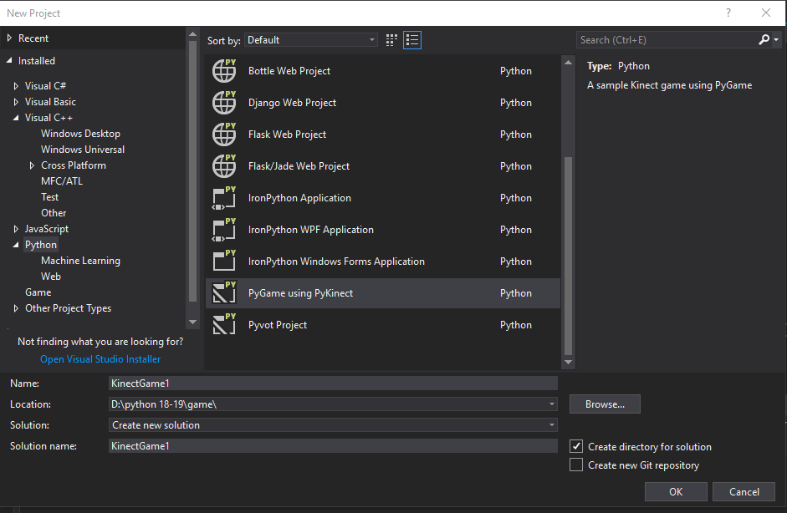Switch to small icons view

[x=392, y=40]
